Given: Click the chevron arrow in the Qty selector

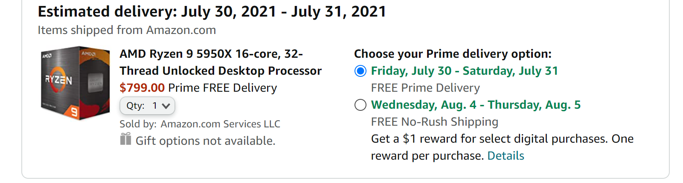Looking at the screenshot, I should (166, 106).
